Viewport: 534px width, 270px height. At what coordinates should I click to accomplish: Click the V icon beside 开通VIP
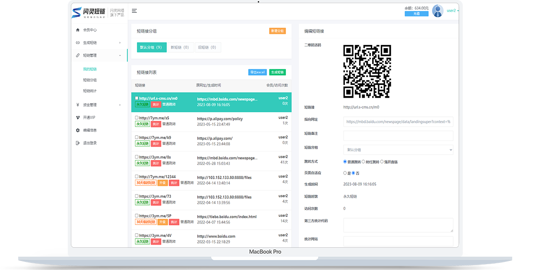pyautogui.click(x=78, y=117)
